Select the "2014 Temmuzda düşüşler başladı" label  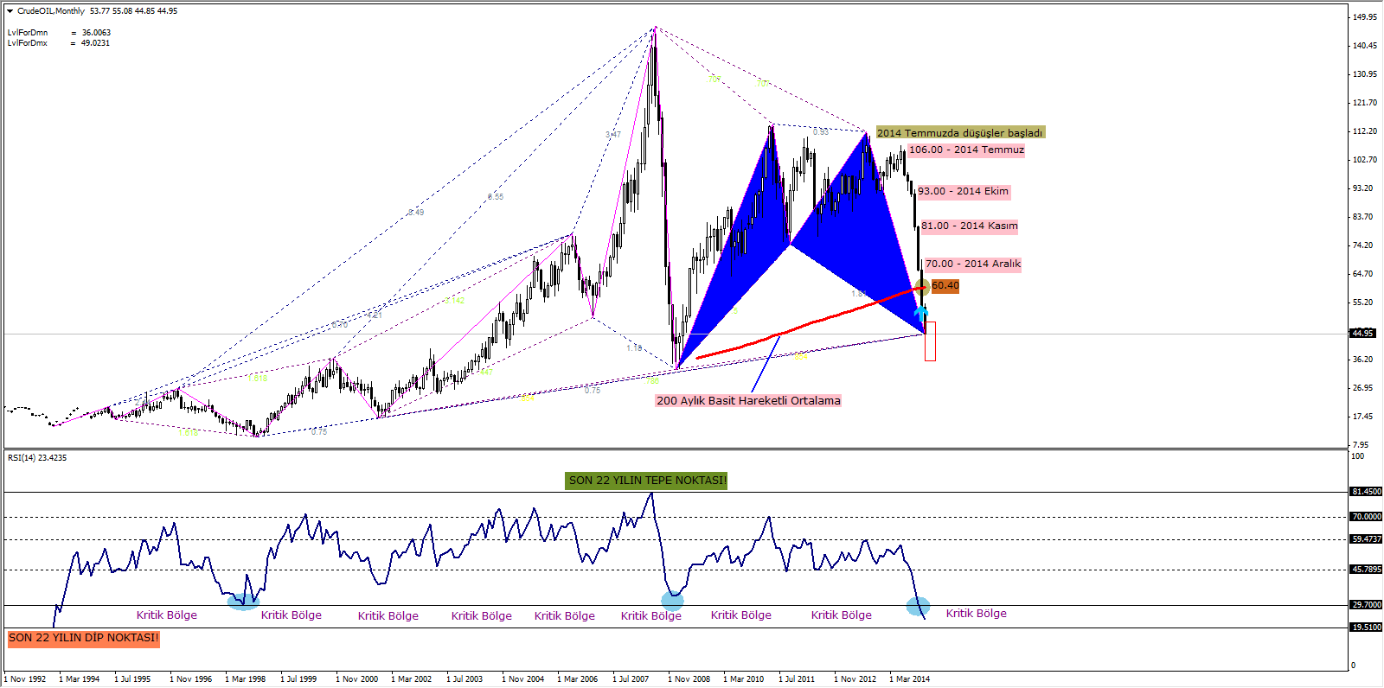point(960,132)
